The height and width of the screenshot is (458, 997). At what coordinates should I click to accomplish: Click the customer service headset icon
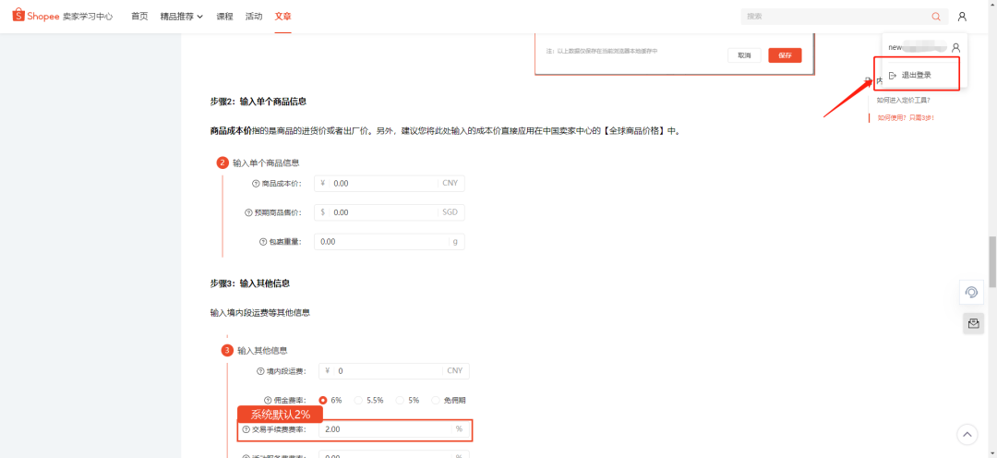(971, 293)
